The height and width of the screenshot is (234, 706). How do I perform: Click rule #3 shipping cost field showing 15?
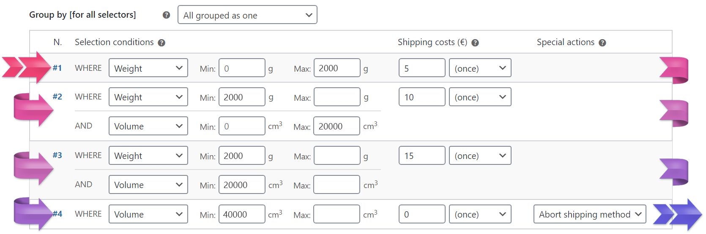[x=422, y=156]
